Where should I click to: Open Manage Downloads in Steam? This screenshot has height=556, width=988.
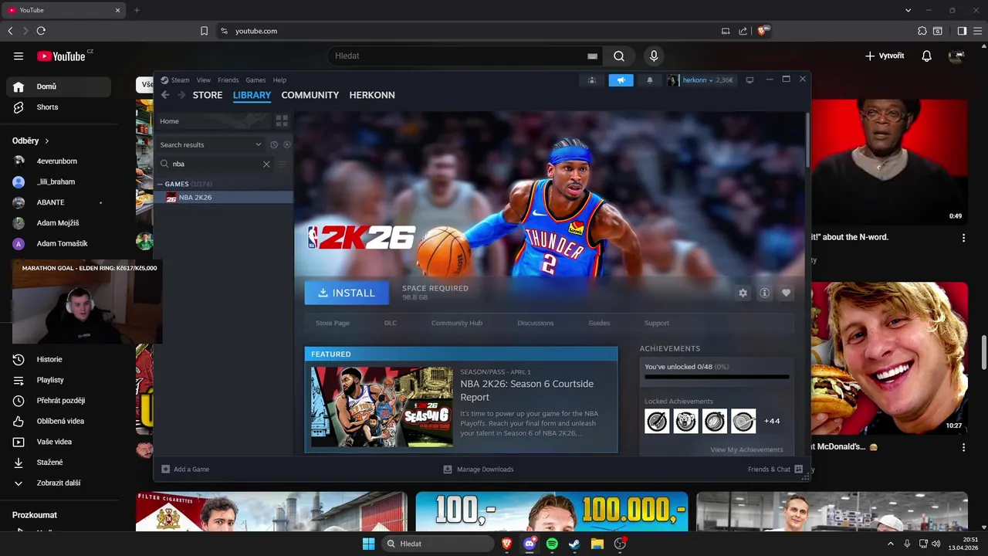click(479, 469)
